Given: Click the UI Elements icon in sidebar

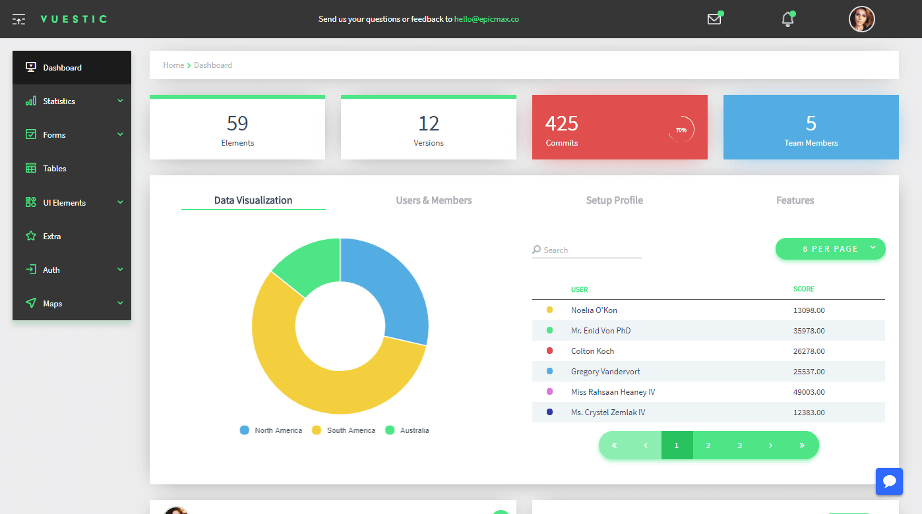Looking at the screenshot, I should pos(30,202).
